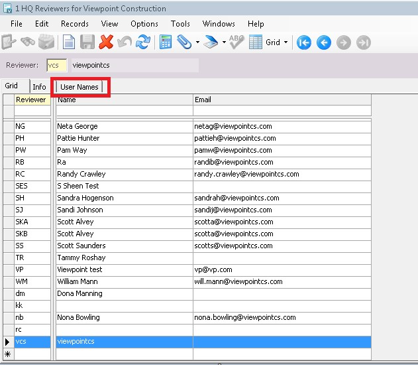The width and height of the screenshot is (418, 365).
Task: Save record using floppy disk icon
Action: [x=87, y=42]
